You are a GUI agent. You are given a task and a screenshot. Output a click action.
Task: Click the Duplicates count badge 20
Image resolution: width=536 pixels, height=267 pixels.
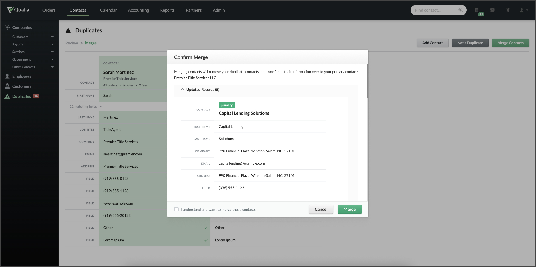pos(36,96)
